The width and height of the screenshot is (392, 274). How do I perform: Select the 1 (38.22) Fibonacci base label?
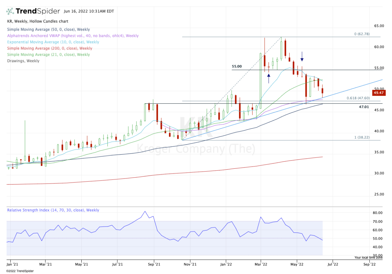(362, 138)
